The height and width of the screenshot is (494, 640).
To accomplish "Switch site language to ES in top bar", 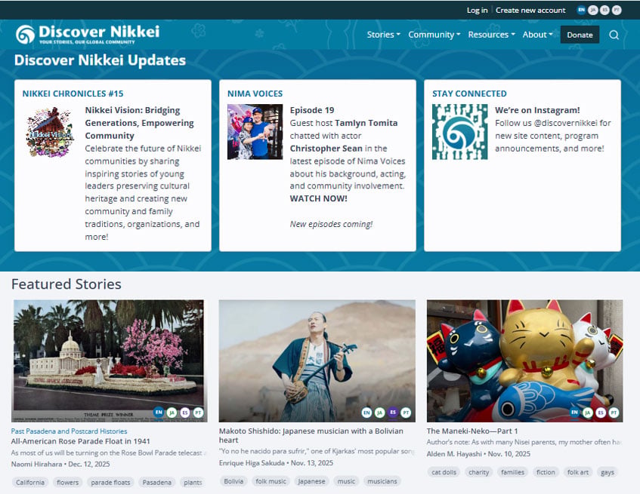I will (604, 10).
